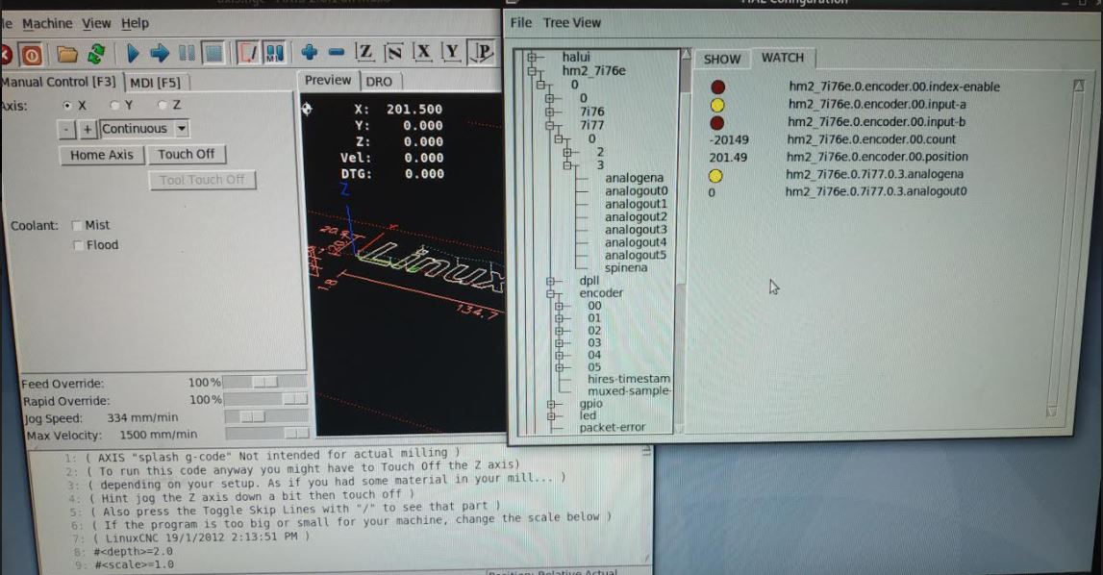
Task: Expand the gpio tree node
Action: point(551,404)
